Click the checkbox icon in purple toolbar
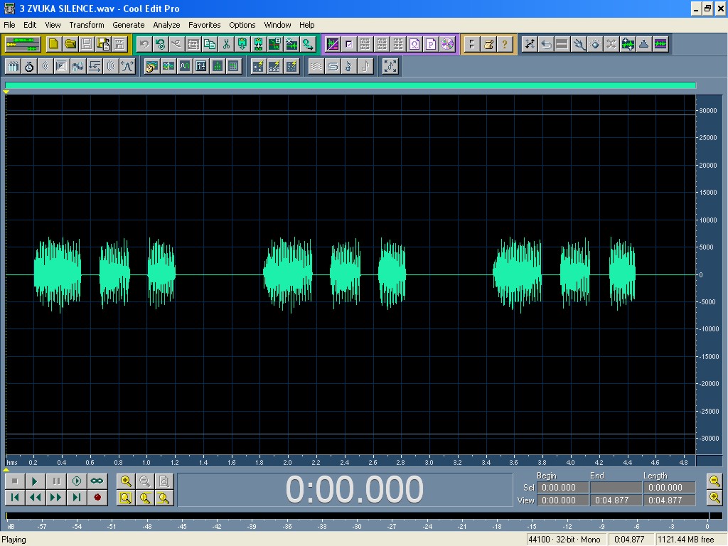The height and width of the screenshot is (546, 728). click(349, 44)
